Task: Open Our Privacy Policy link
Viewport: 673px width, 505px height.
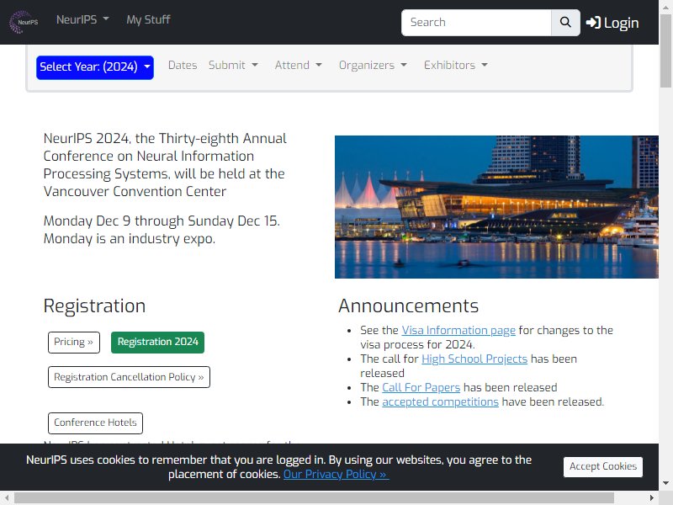Action: pos(336,475)
